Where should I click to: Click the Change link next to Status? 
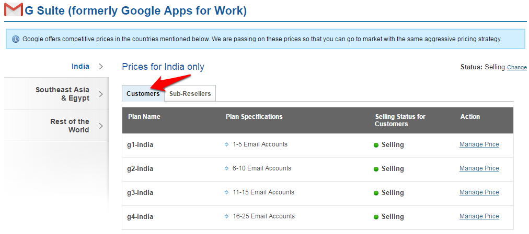coord(516,68)
